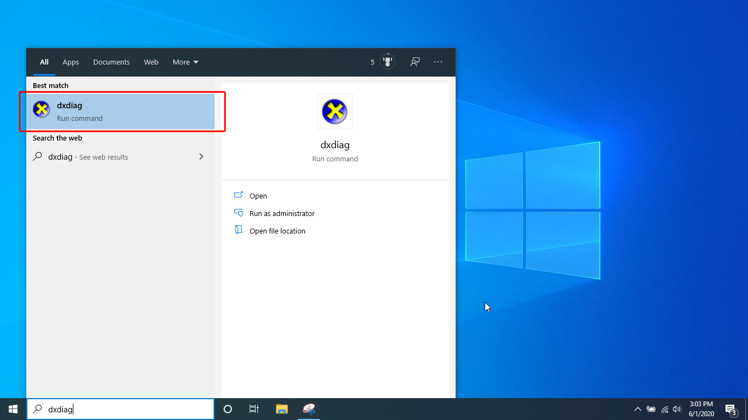Image resolution: width=748 pixels, height=420 pixels.
Task: Show hidden icons in the system tray
Action: pyautogui.click(x=637, y=409)
